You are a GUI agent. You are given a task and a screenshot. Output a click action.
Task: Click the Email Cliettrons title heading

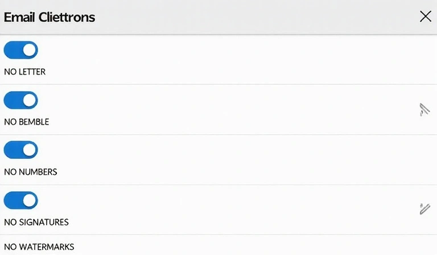pos(50,17)
